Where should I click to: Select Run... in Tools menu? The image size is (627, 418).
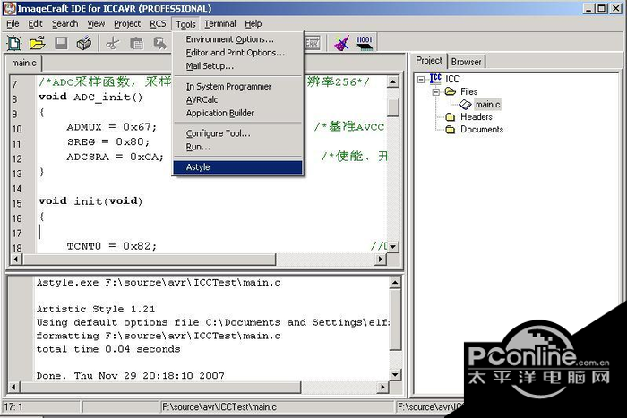(238, 147)
